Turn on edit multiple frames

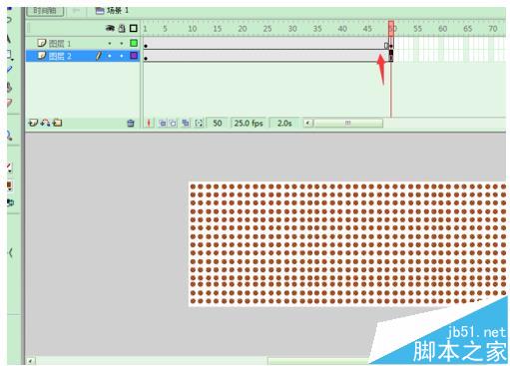coord(186,124)
